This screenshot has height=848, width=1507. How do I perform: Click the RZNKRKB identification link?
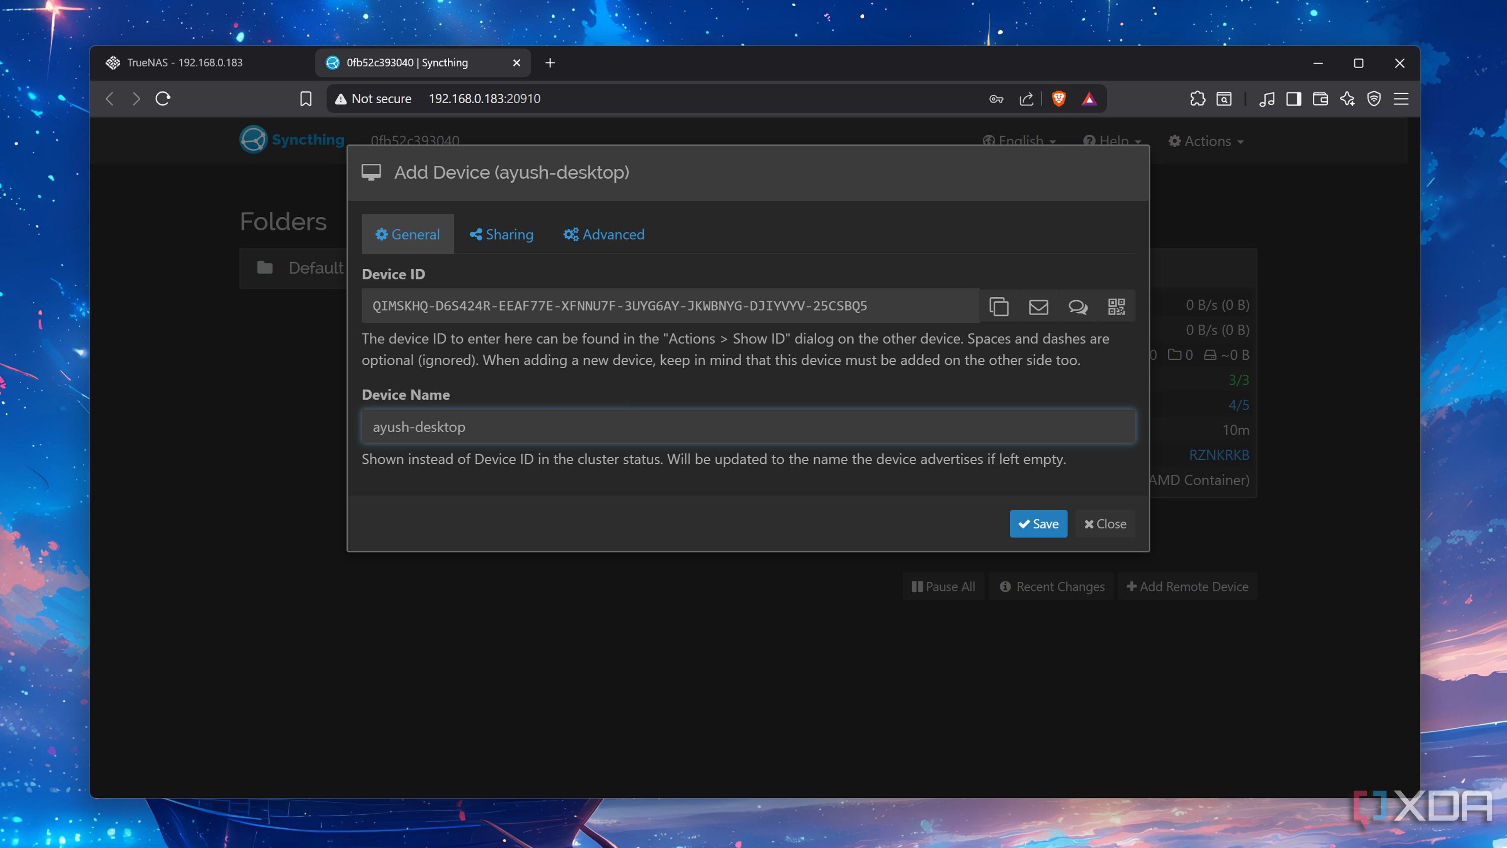(x=1219, y=455)
